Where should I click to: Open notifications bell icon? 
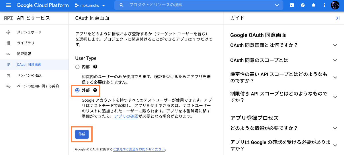click(314, 5)
